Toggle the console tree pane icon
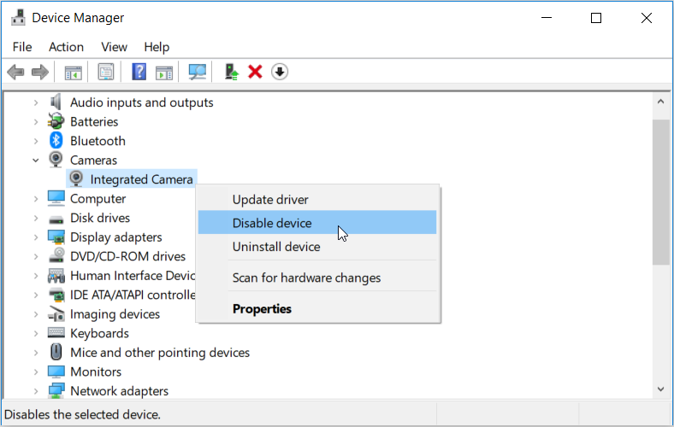 [73, 72]
